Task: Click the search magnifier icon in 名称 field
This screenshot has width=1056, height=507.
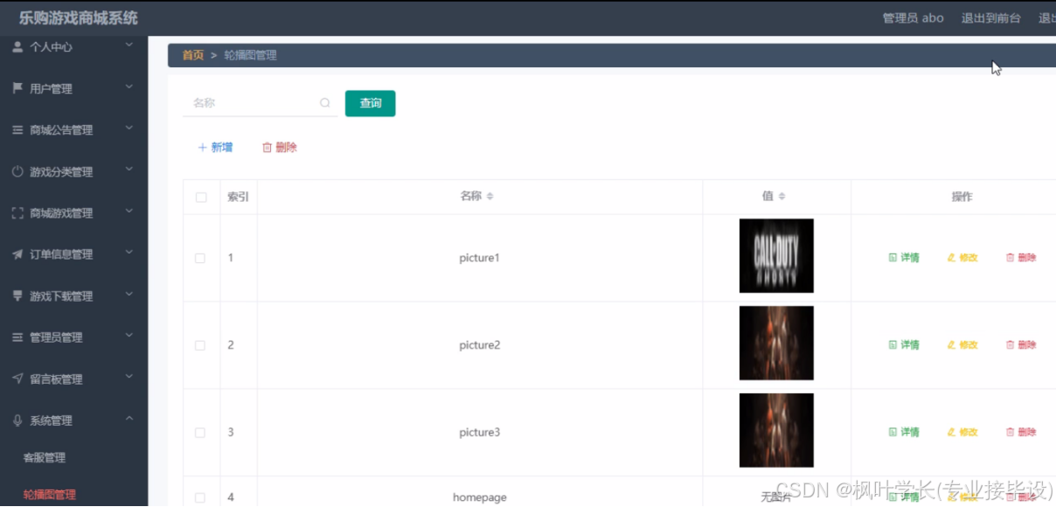Action: pos(325,103)
